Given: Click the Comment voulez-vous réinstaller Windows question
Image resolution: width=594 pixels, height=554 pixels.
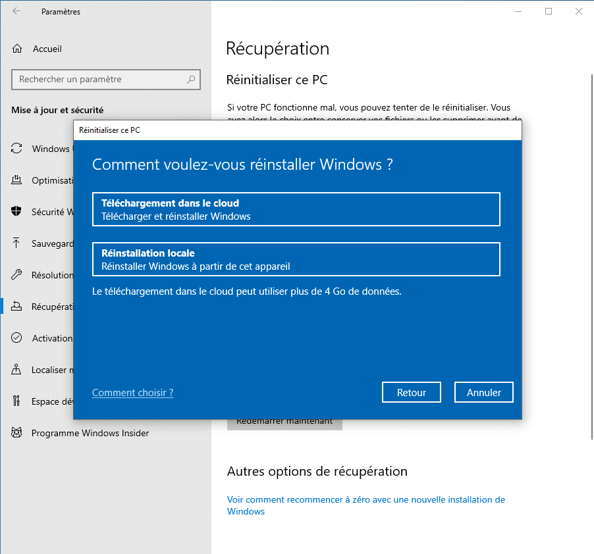Looking at the screenshot, I should click(x=242, y=164).
